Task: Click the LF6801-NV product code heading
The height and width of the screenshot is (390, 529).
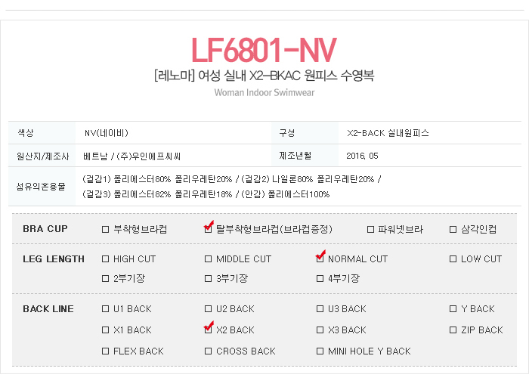Action: click(264, 50)
